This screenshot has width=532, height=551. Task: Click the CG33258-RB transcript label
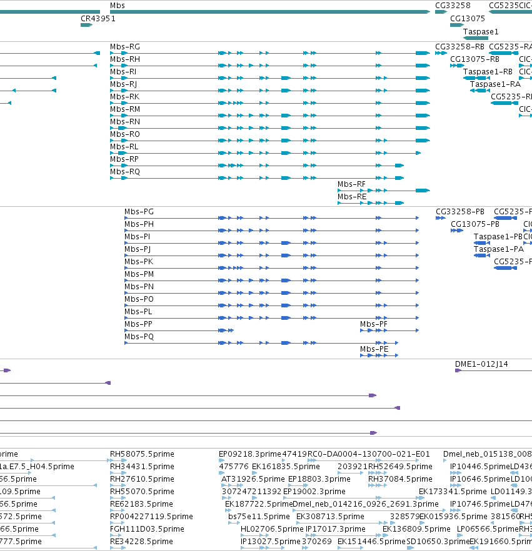coord(459,47)
